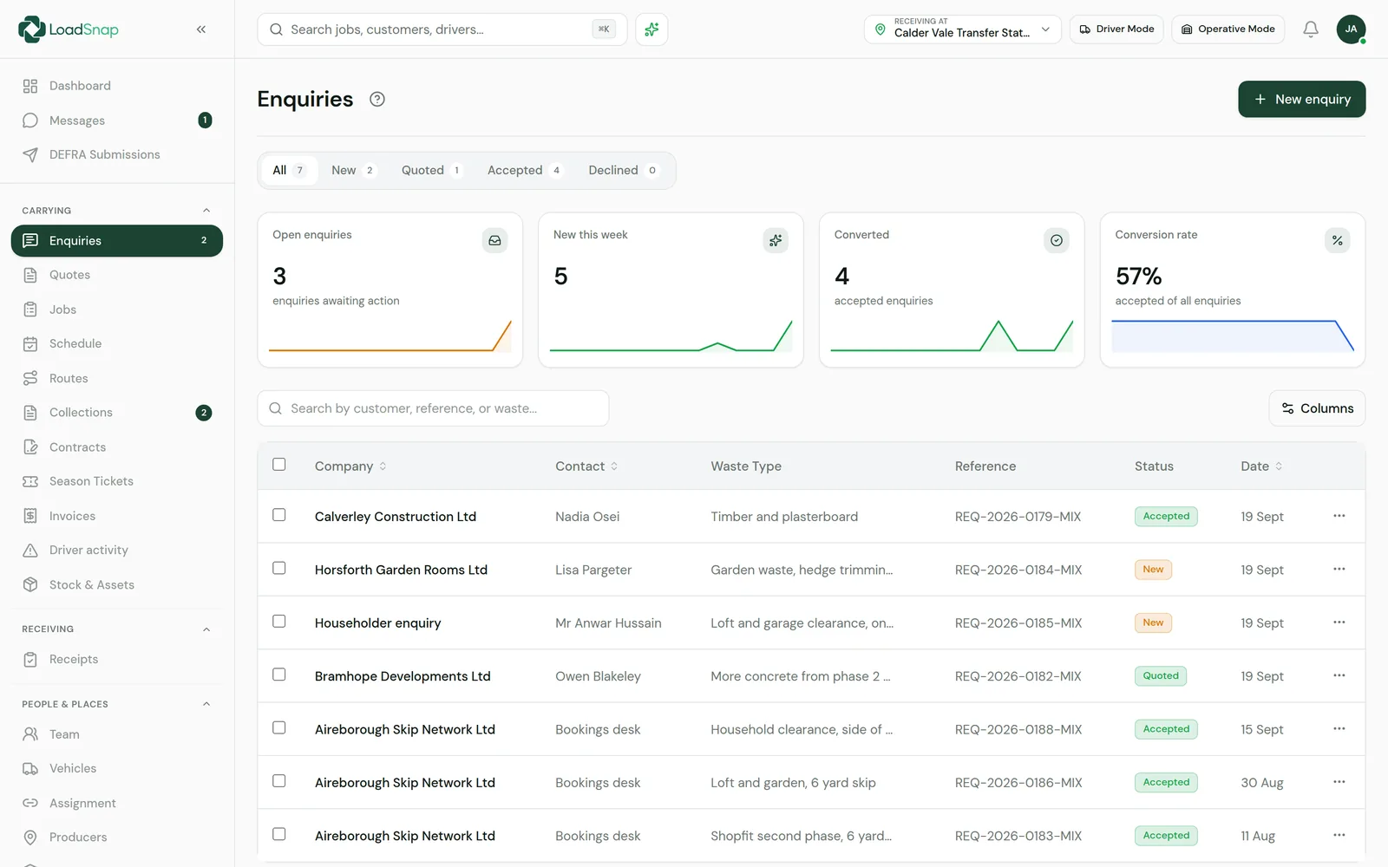Image resolution: width=1388 pixels, height=867 pixels.
Task: Open DEFRA Submissions in sidebar
Action: click(117, 154)
